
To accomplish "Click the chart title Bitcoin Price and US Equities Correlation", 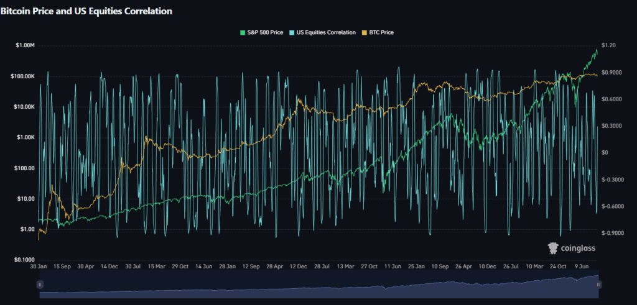I will (86, 11).
